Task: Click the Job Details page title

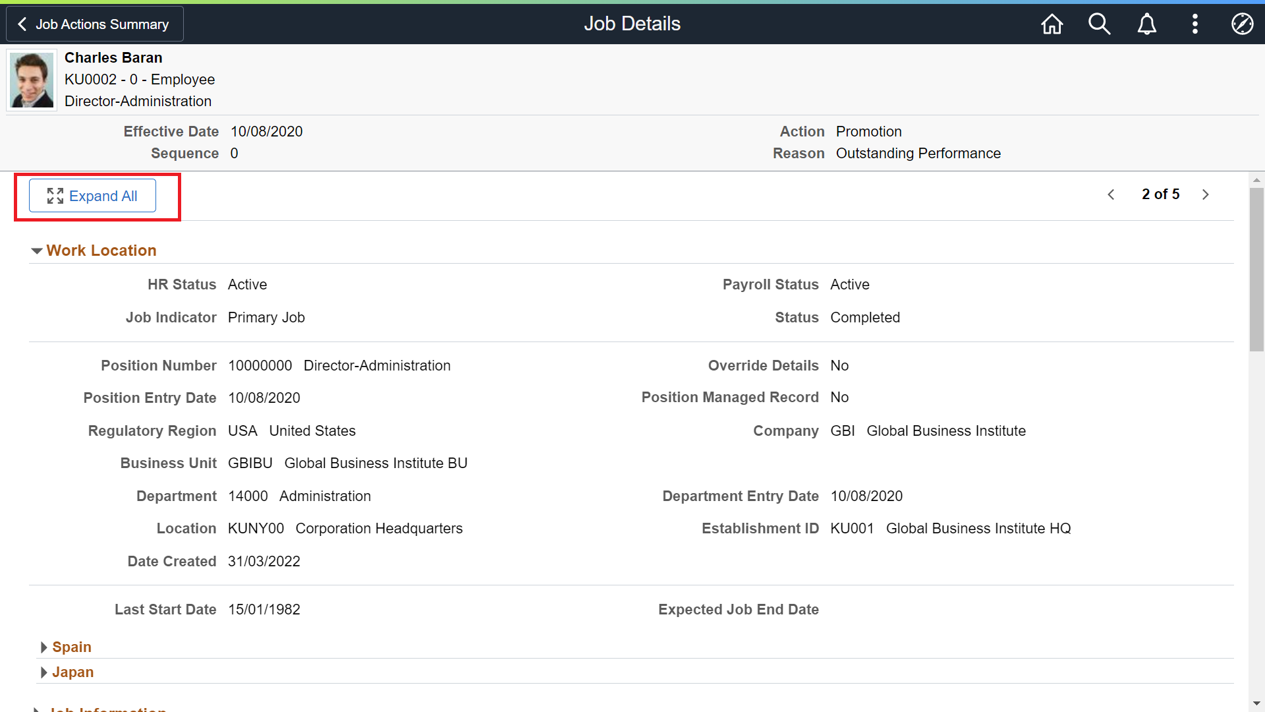Action: 632,24
